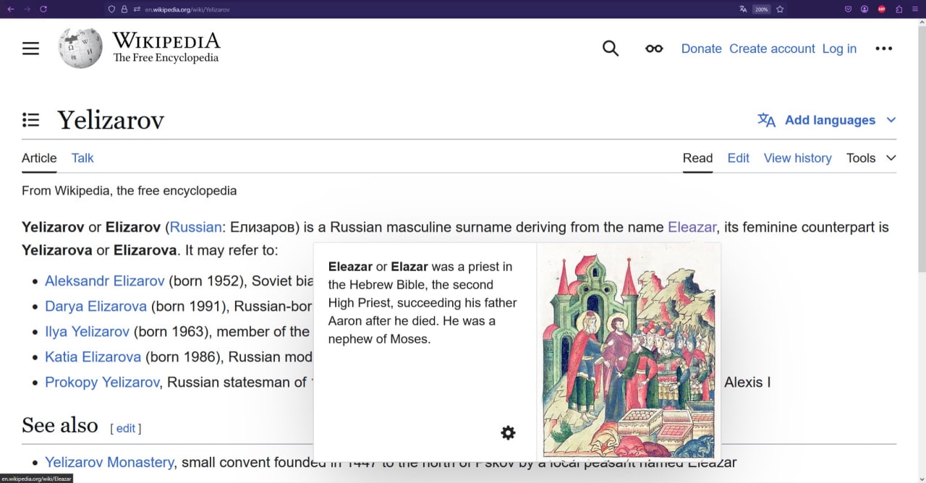The image size is (926, 483).
Task: Click the See also section heading
Action: (x=60, y=425)
